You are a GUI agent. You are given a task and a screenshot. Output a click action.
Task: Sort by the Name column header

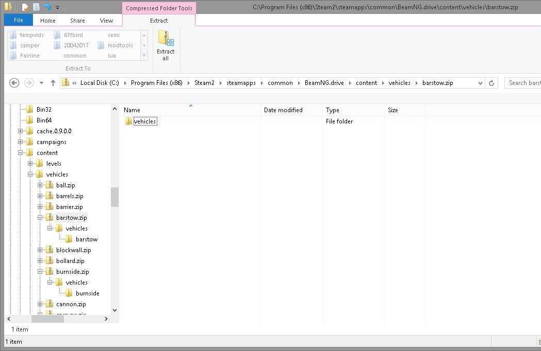[190, 110]
